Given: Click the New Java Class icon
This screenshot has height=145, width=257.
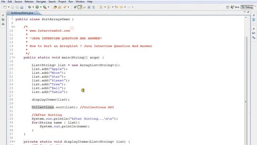Looking at the screenshot, I should point(60,7).
